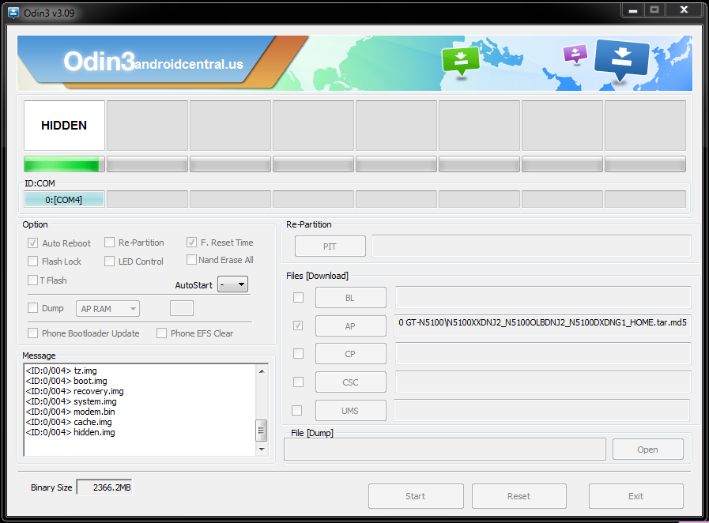Screen dimensions: 709x523
Task: Click the green download bubble icon in banner
Action: tap(460, 61)
